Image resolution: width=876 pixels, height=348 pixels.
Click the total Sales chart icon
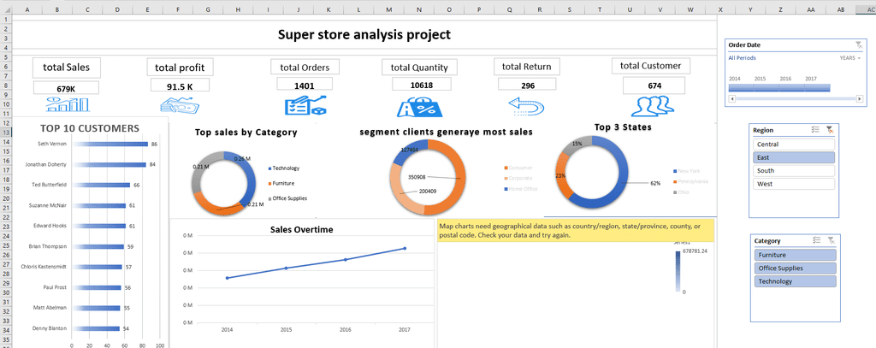pyautogui.click(x=68, y=104)
